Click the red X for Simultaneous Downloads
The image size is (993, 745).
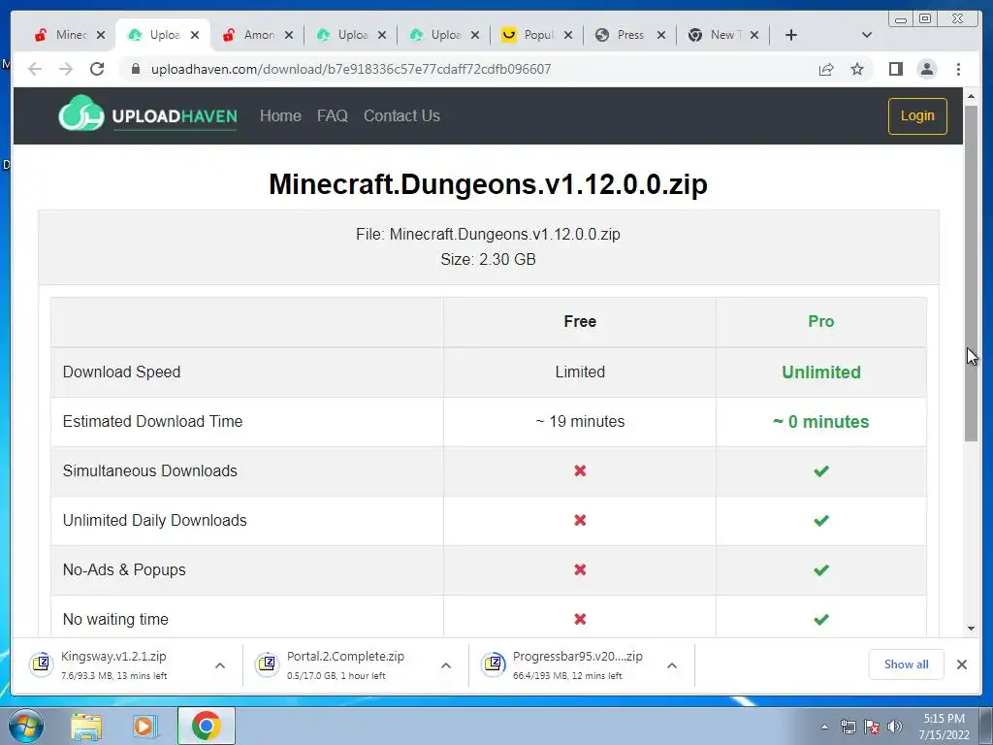580,470
